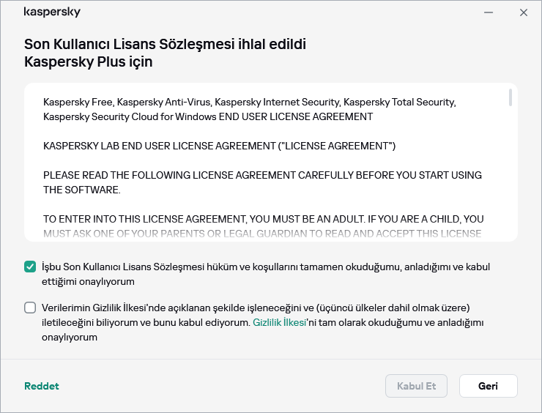This screenshot has height=413, width=542.
Task: Click Reddet to decline the agreement
Action: click(42, 386)
